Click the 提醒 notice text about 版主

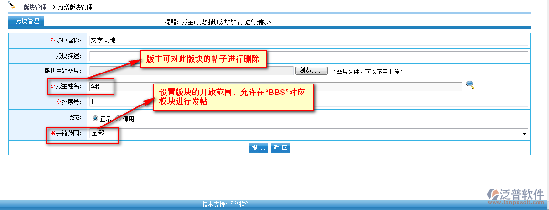(218, 22)
